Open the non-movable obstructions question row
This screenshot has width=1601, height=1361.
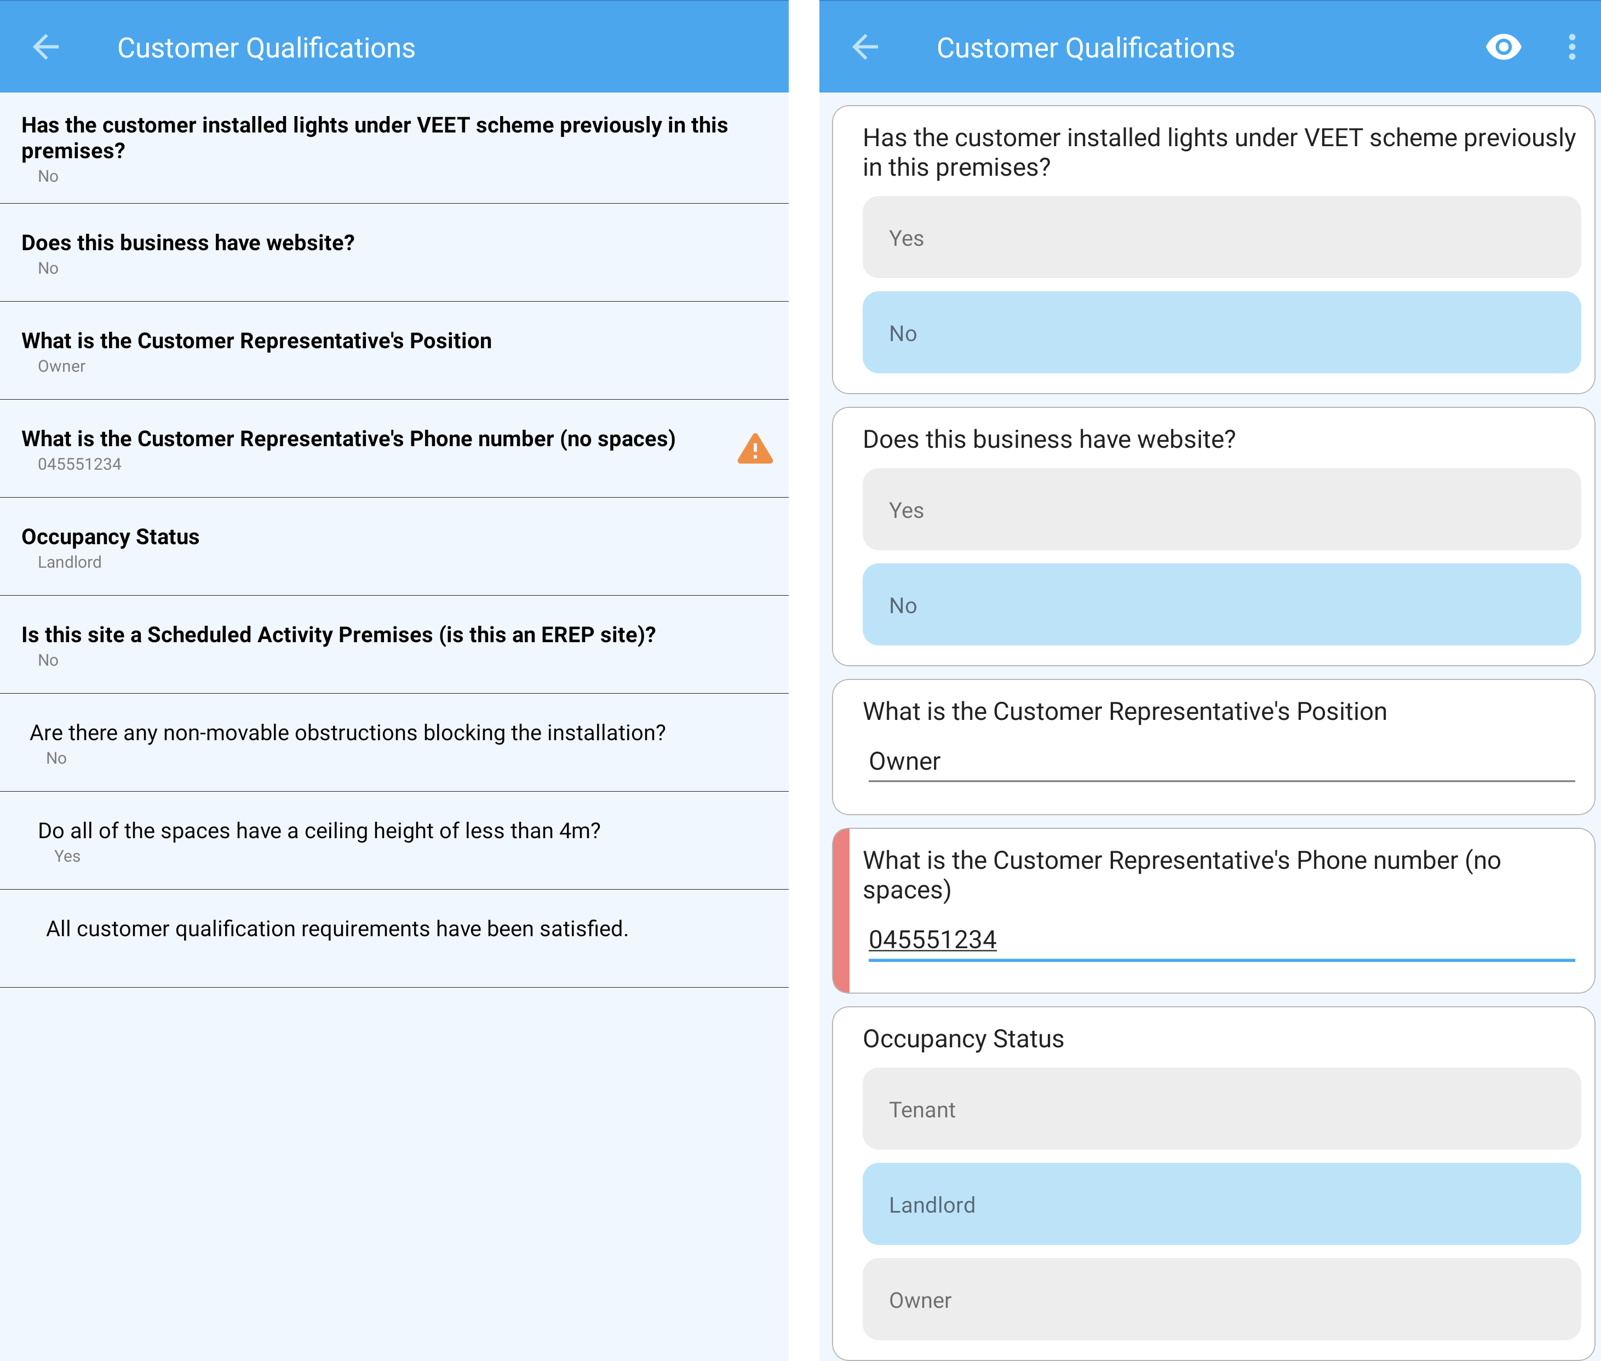point(394,743)
